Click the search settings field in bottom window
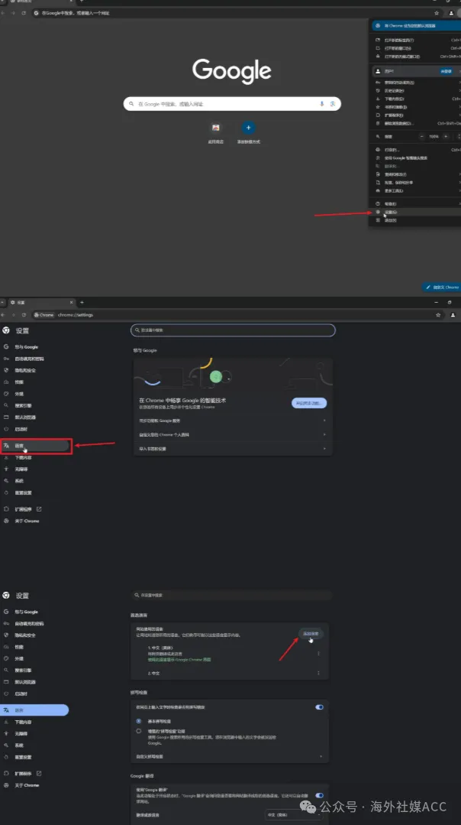Image resolution: width=461 pixels, height=825 pixels. pos(231,595)
